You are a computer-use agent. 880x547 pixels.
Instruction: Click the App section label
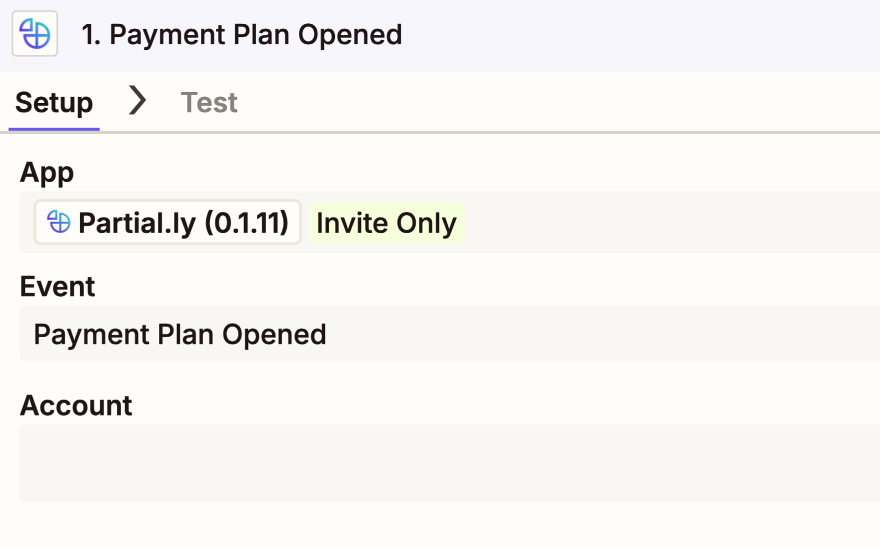(x=46, y=172)
